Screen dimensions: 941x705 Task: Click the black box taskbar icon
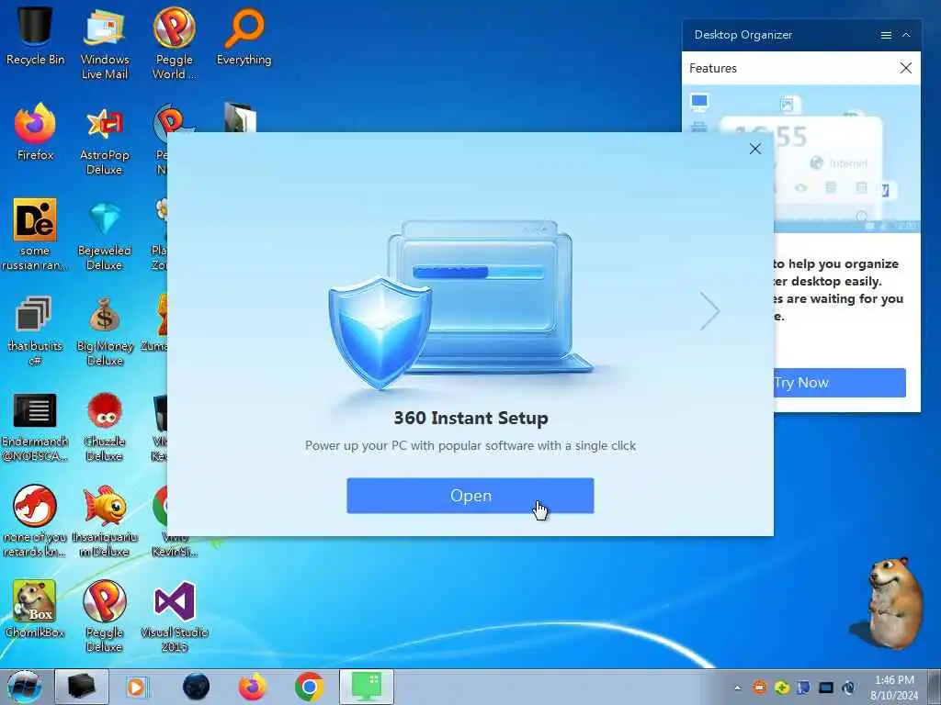point(82,687)
